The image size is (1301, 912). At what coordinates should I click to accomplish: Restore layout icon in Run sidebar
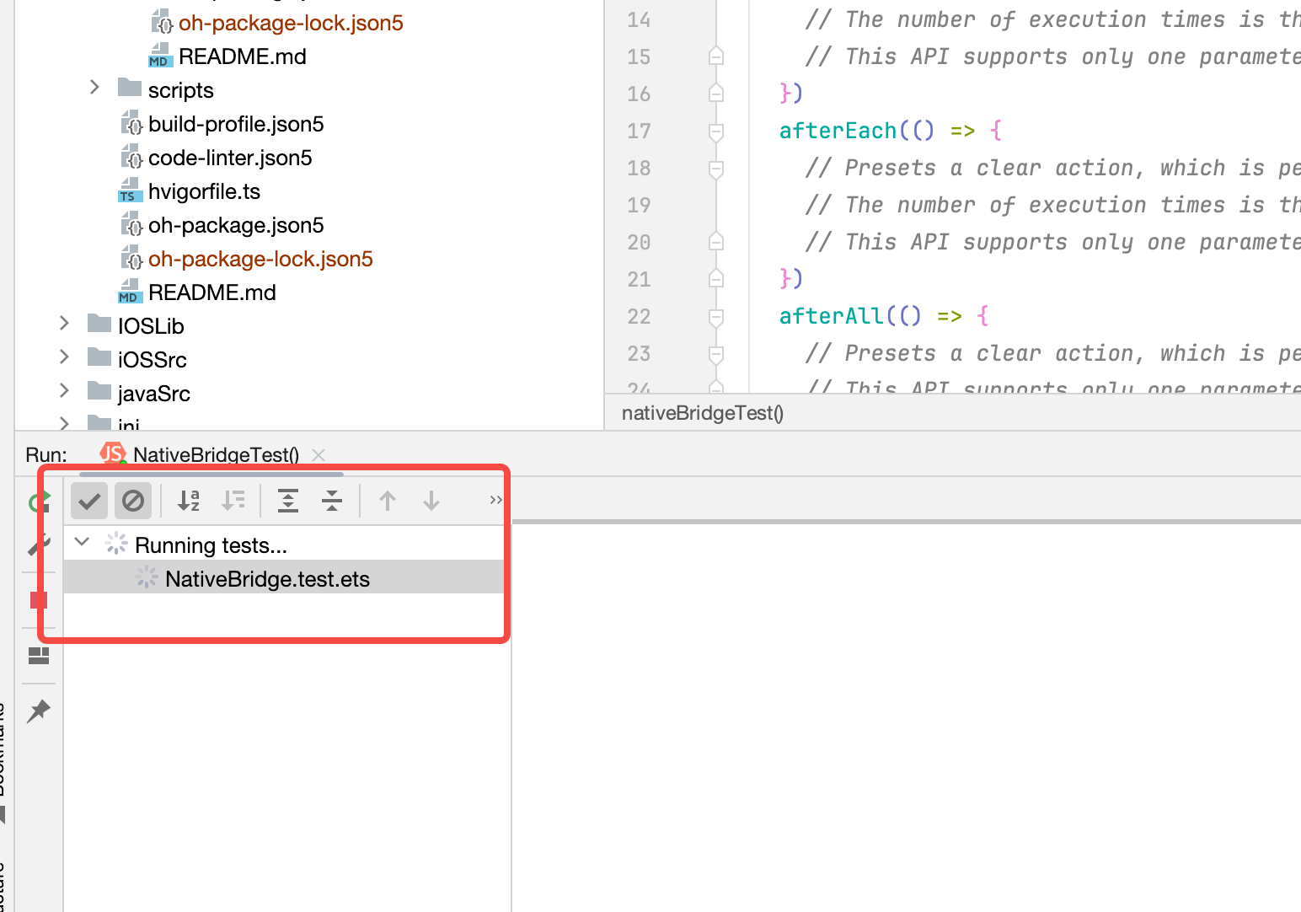[39, 656]
